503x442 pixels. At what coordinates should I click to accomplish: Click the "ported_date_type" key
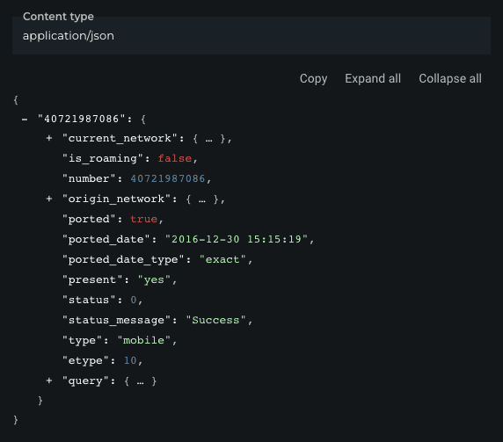click(123, 259)
